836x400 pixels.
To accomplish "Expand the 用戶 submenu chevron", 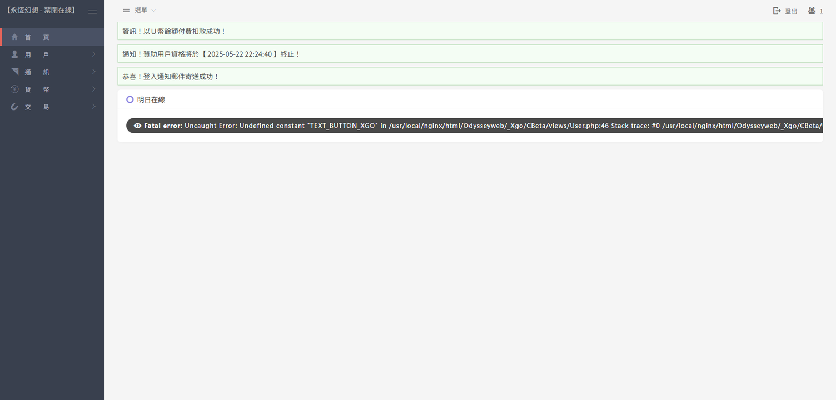I will (x=94, y=54).
